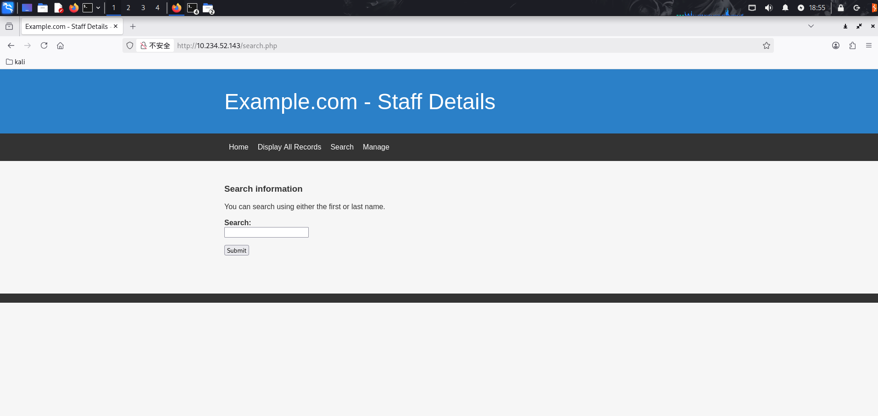Go to the Manage menu item
Screen dimensions: 878x416
(x=376, y=147)
